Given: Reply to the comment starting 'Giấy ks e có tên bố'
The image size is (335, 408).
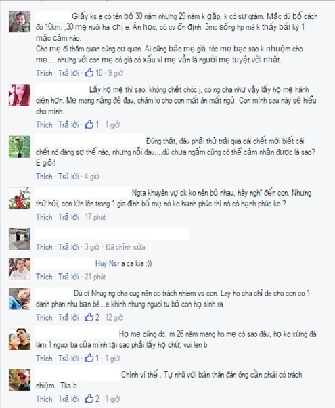Looking at the screenshot, I should coord(68,73).
